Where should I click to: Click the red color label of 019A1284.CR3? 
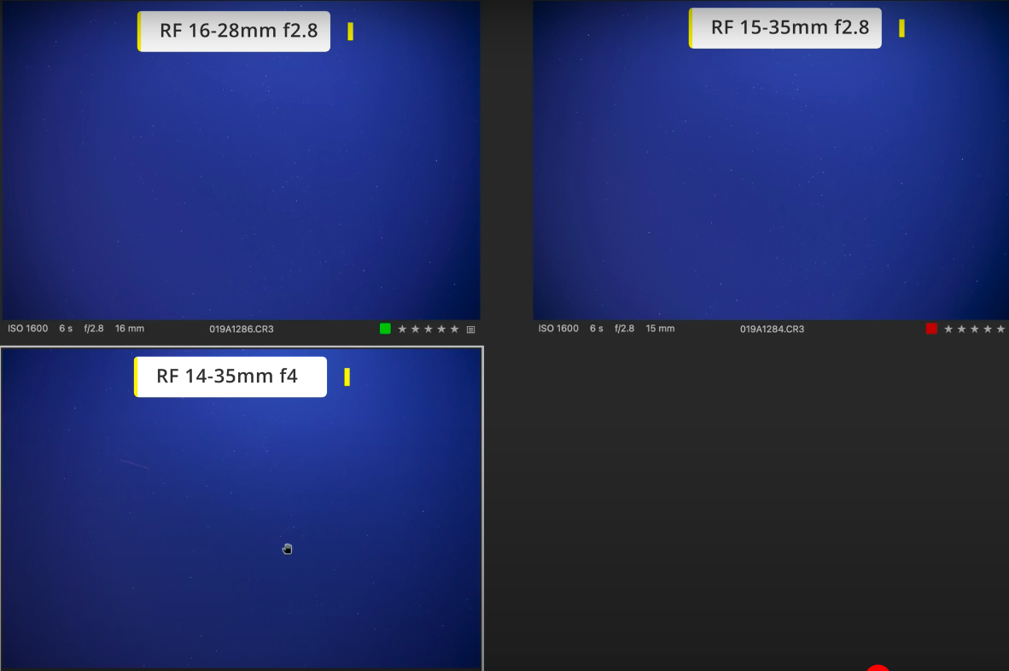(x=931, y=329)
